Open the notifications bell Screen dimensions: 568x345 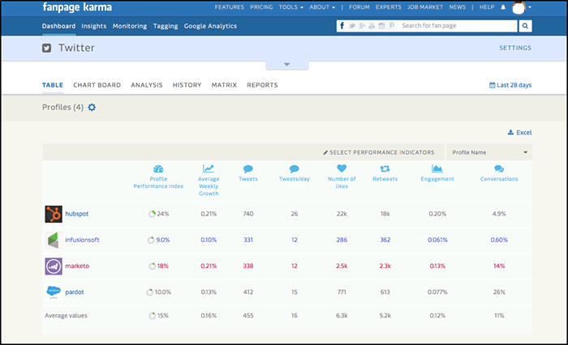click(x=503, y=7)
